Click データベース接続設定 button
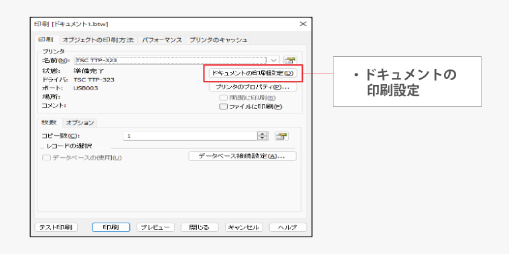Screen dimensions: 509x254 (242, 156)
